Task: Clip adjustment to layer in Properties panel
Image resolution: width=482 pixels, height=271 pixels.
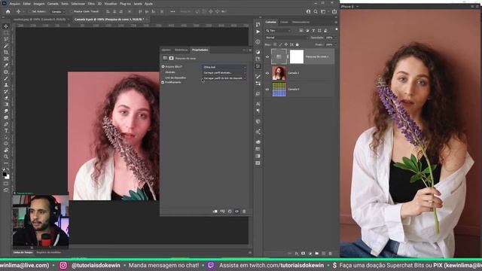Action: [x=215, y=212]
